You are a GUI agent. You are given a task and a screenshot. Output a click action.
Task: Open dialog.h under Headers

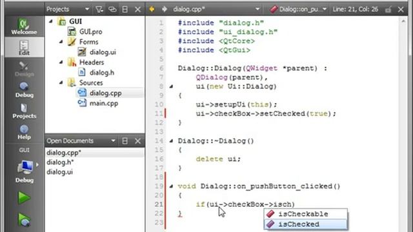(102, 72)
